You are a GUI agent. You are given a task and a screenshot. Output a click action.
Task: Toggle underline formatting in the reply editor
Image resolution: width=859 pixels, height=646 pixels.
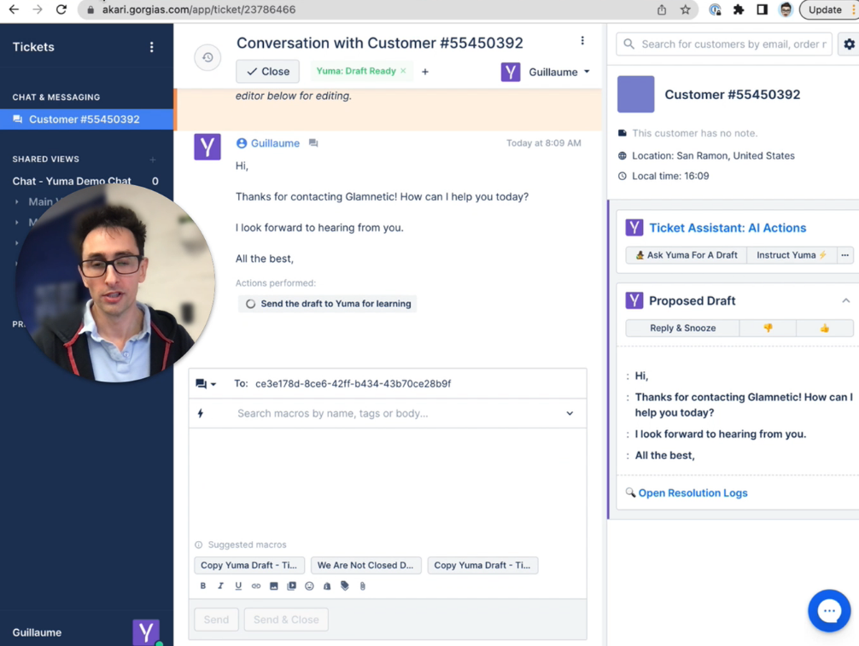click(238, 586)
